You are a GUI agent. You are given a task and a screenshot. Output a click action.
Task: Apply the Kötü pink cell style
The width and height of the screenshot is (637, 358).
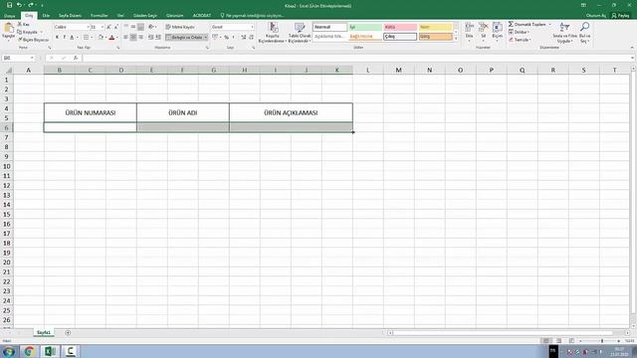(x=400, y=27)
